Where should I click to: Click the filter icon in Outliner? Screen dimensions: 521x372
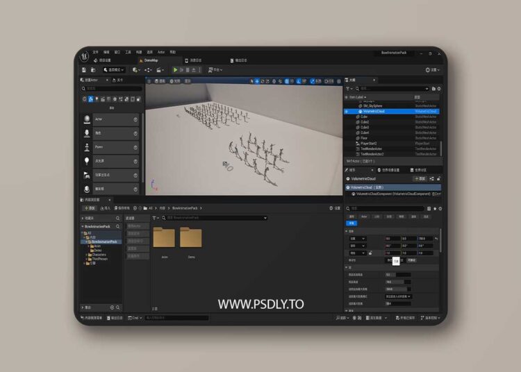349,89
